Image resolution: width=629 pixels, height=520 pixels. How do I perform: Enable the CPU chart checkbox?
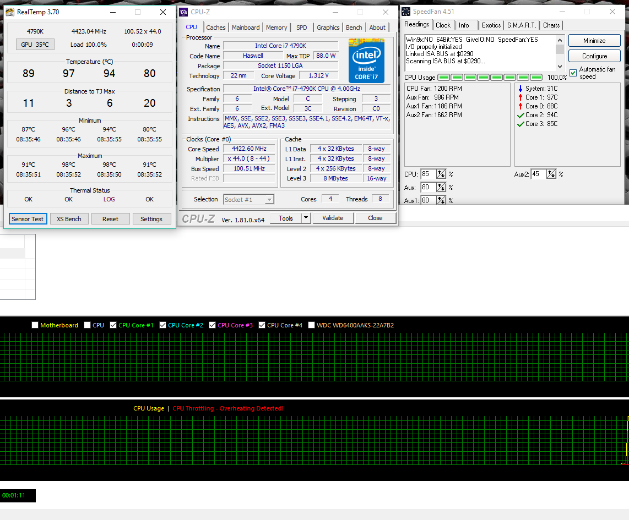click(x=87, y=325)
